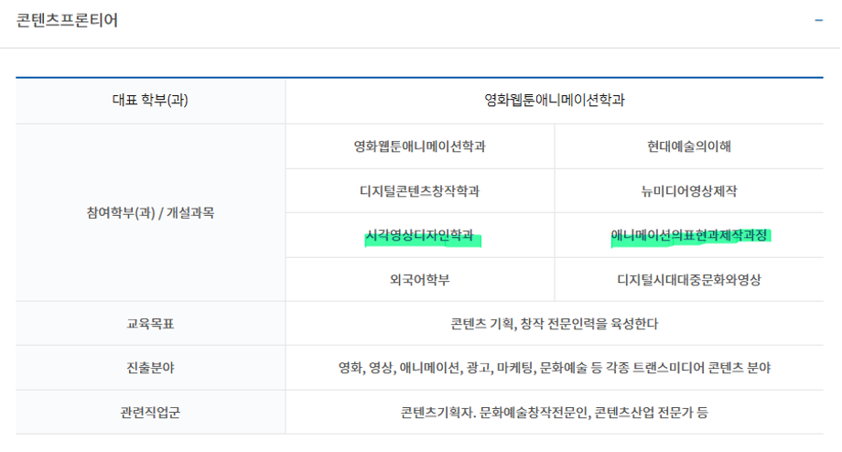
Task: Open the 디지털콘텐츠창작학과 department
Action: [x=419, y=191]
